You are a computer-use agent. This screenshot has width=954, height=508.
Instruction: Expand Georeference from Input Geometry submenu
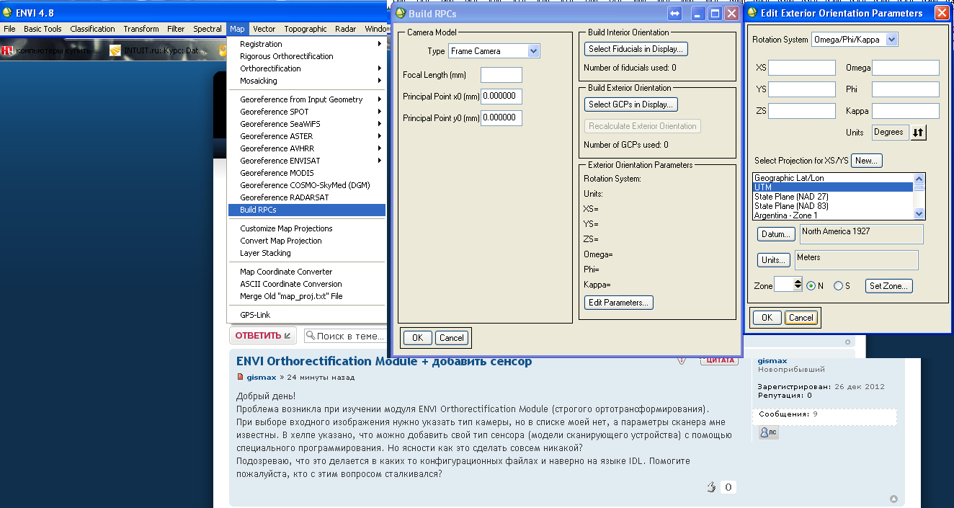click(x=307, y=99)
